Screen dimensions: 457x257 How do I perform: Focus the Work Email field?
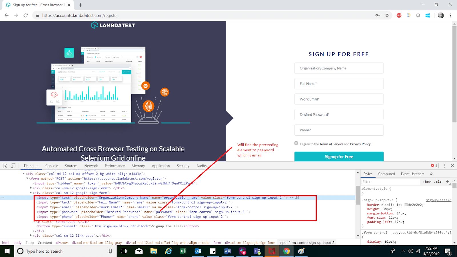tap(339, 99)
